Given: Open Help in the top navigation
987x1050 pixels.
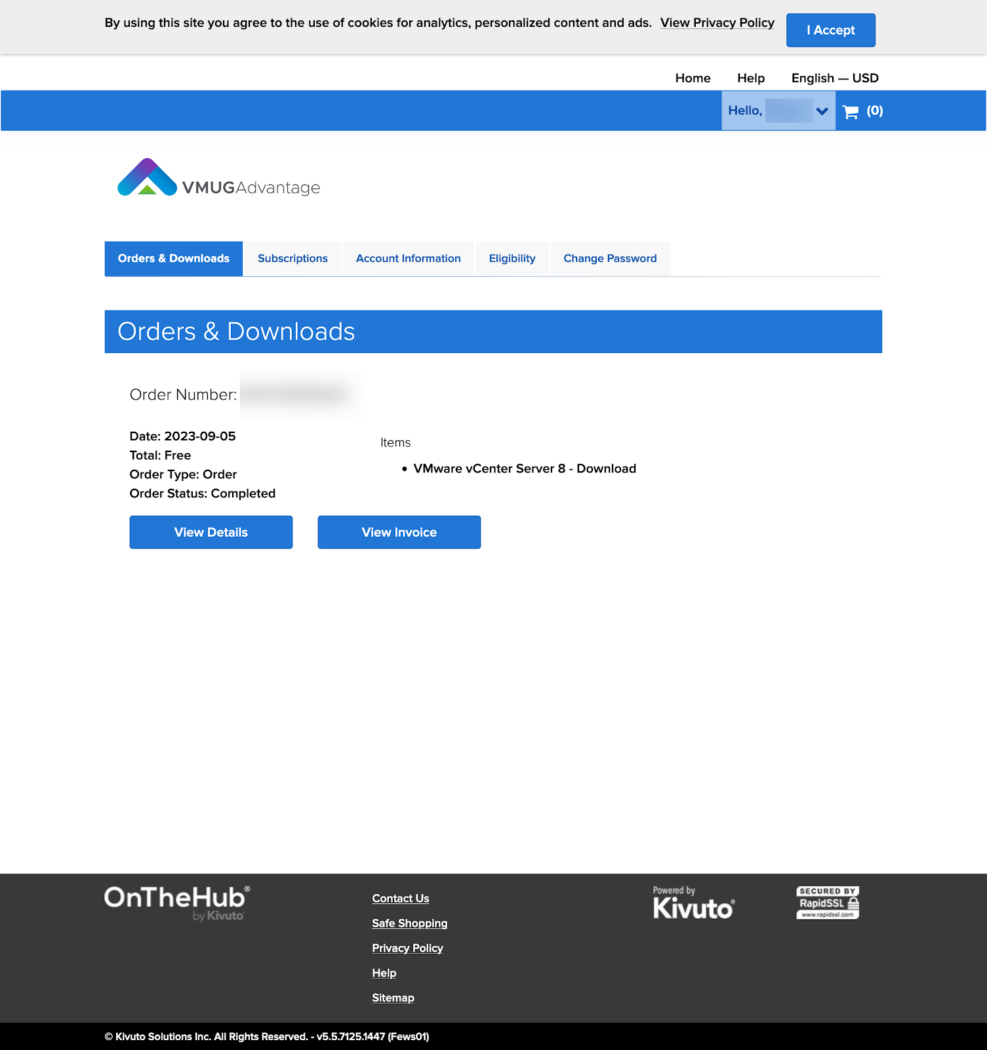Looking at the screenshot, I should (751, 78).
